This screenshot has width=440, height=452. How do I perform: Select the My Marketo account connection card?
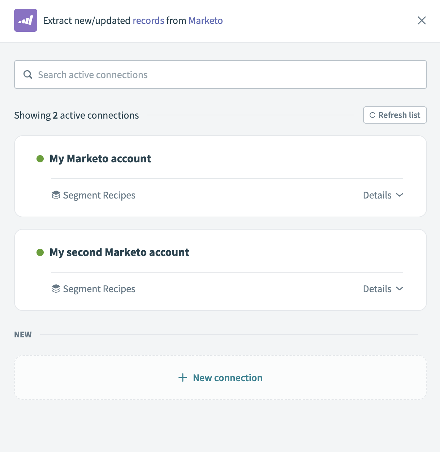point(220,158)
